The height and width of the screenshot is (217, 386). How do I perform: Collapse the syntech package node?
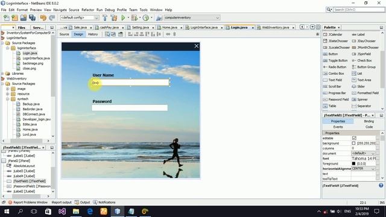pyautogui.click(x=8, y=99)
